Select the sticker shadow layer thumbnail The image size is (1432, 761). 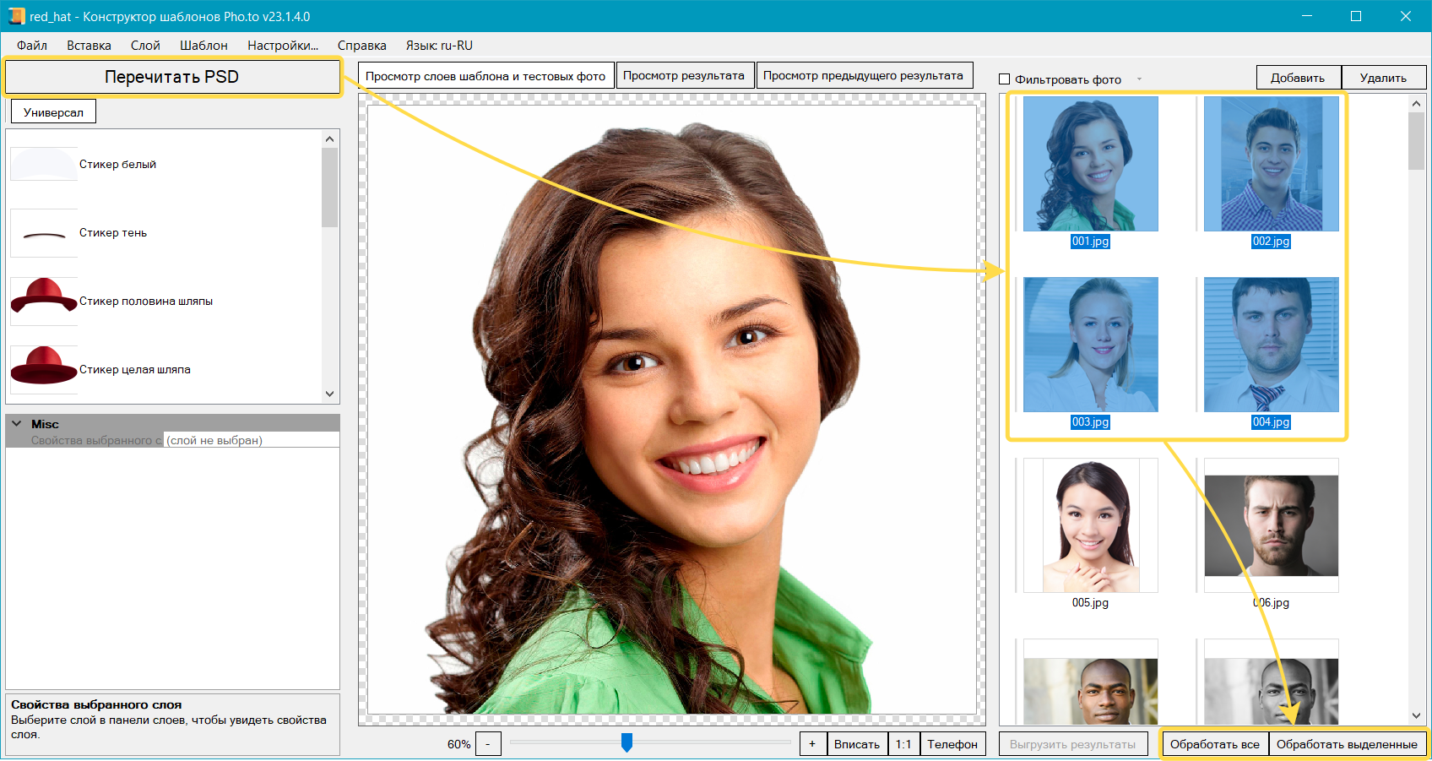pyautogui.click(x=44, y=233)
